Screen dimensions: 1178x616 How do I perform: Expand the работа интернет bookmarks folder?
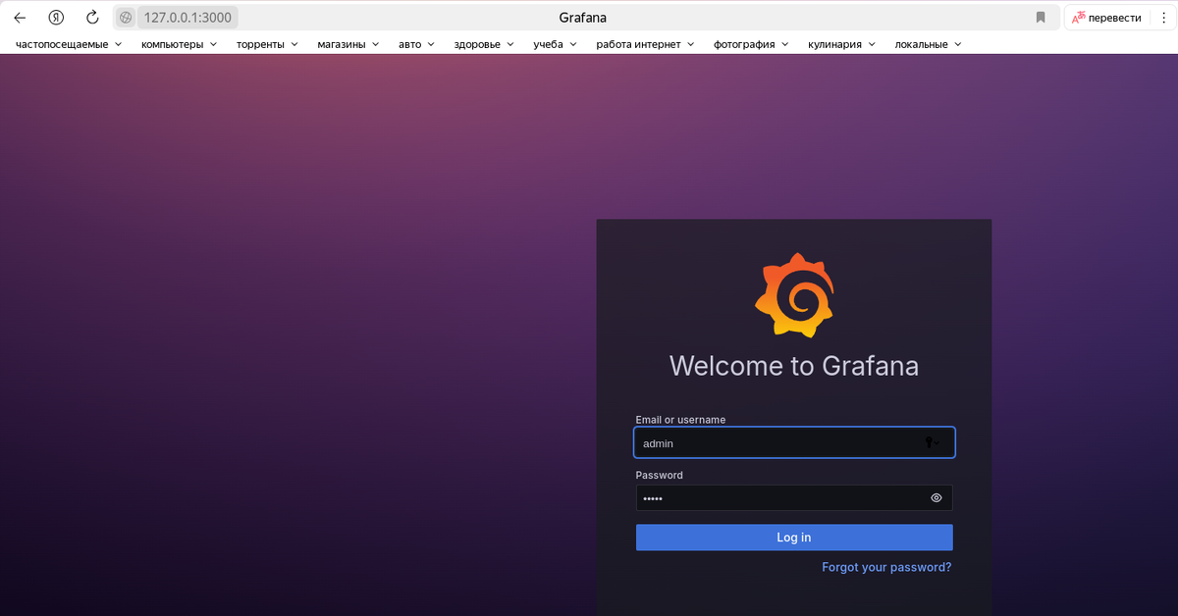[x=646, y=44]
